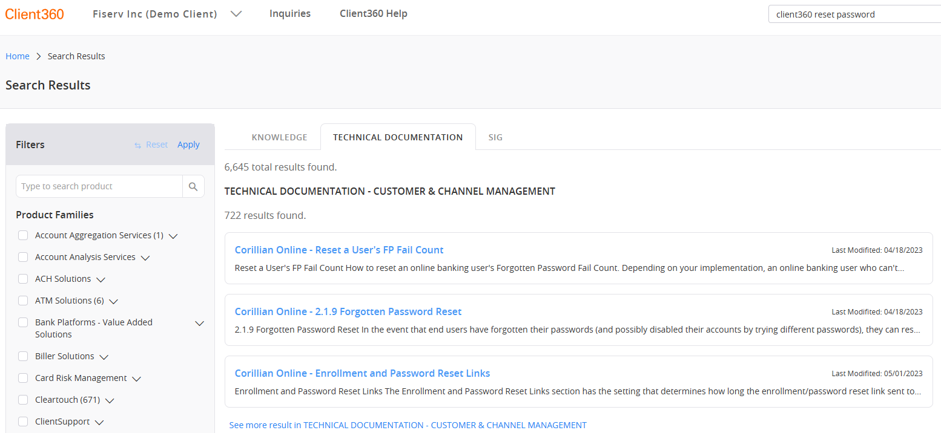
Task: Click the Filters panel title
Action: click(30, 145)
